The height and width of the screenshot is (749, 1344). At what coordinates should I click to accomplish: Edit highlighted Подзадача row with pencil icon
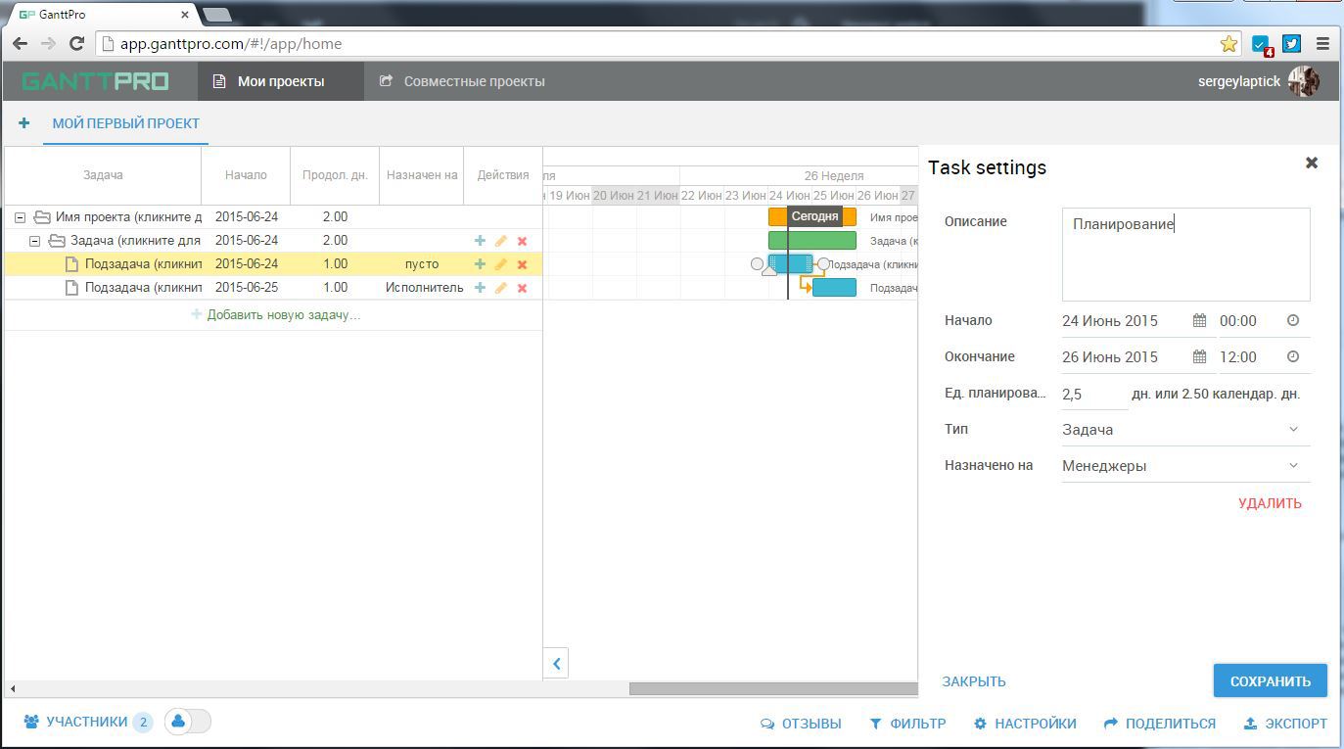coord(501,263)
